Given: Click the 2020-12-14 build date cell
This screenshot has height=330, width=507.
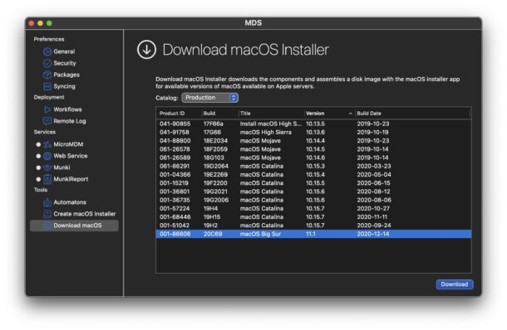Looking at the screenshot, I should point(373,234).
